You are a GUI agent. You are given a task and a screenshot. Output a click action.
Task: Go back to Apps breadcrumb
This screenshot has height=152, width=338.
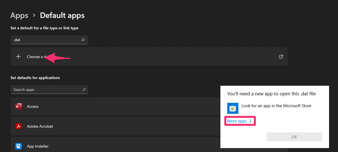click(19, 15)
